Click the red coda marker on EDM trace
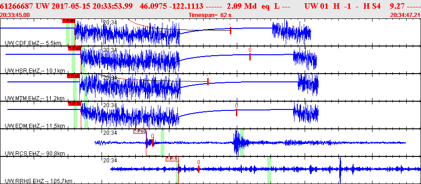 (x=236, y=112)
